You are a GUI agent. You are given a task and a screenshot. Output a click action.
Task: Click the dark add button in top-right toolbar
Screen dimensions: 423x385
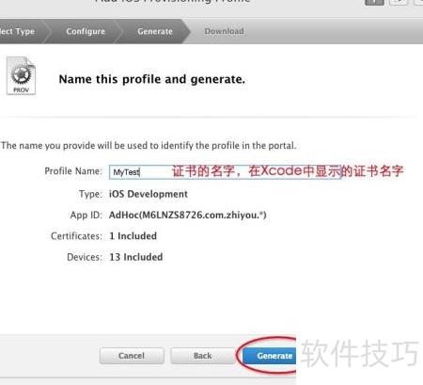374,2
